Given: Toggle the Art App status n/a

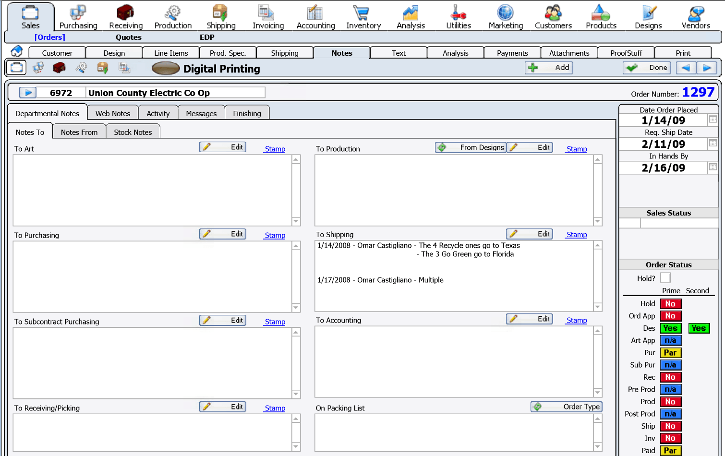Looking at the screenshot, I should [670, 340].
